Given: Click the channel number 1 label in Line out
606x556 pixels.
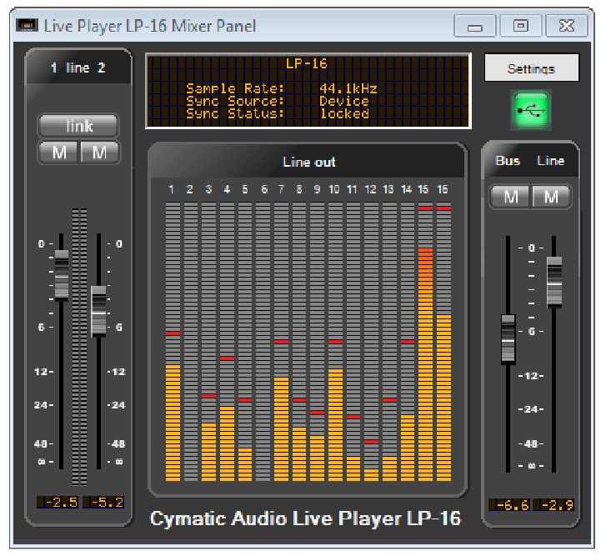Looking at the screenshot, I should pyautogui.click(x=171, y=189).
